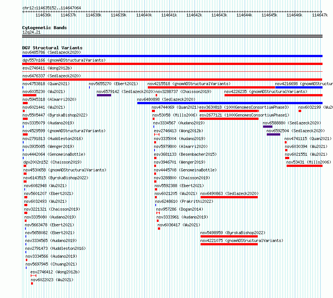This screenshot has width=333, height=298.
Task: Select the blue nsv6485786 variant bar
Action: [x=172, y=56]
